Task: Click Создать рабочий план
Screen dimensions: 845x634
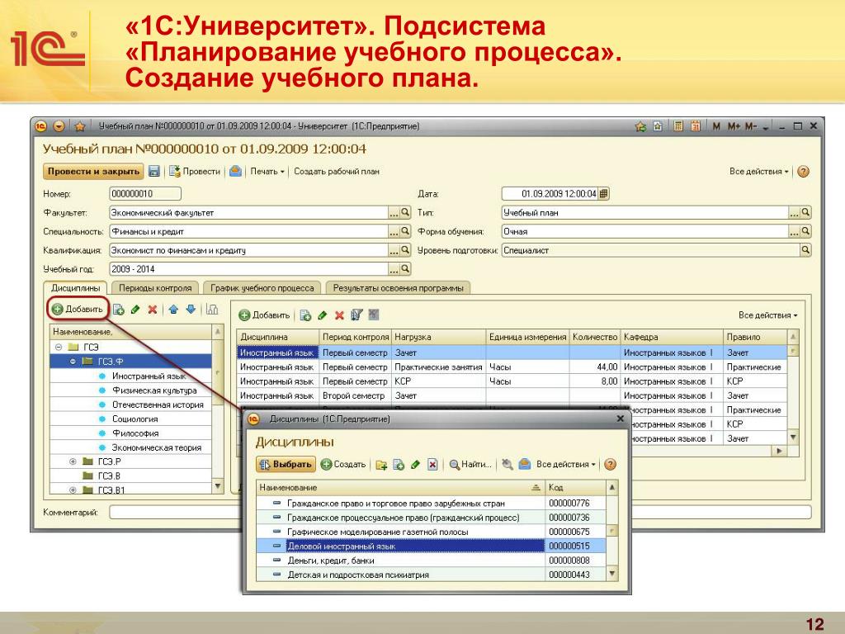Action: [337, 172]
